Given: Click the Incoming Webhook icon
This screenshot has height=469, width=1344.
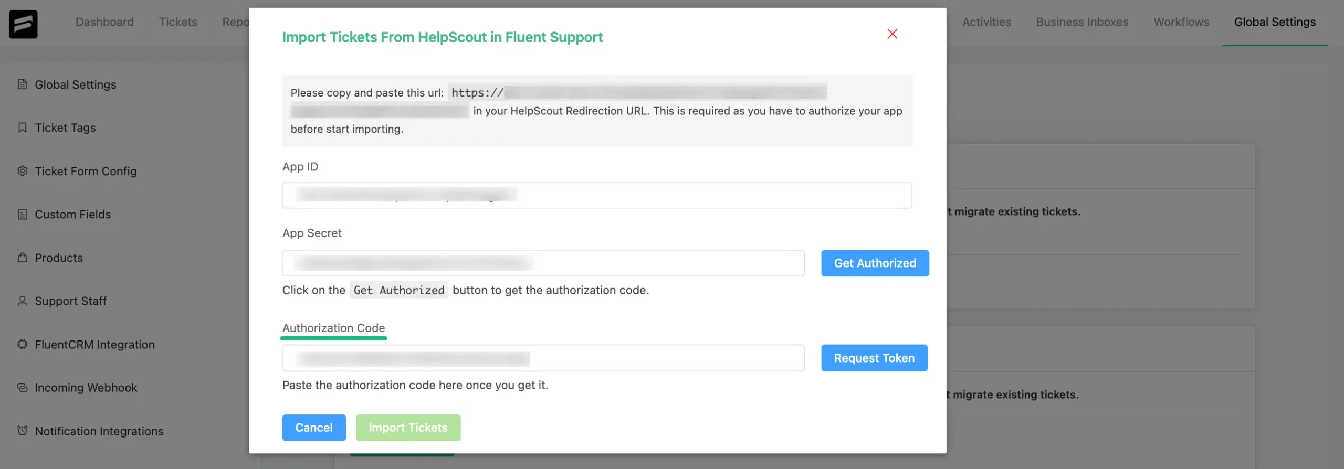Looking at the screenshot, I should point(22,387).
